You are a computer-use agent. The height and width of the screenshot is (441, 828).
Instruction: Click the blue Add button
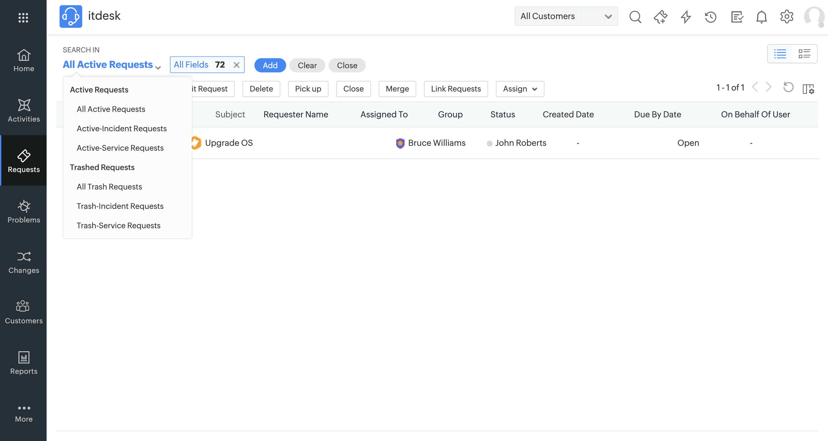point(270,66)
